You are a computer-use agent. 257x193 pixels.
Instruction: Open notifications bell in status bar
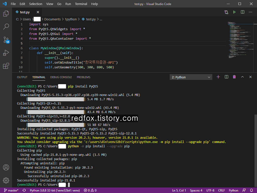(x=251, y=190)
